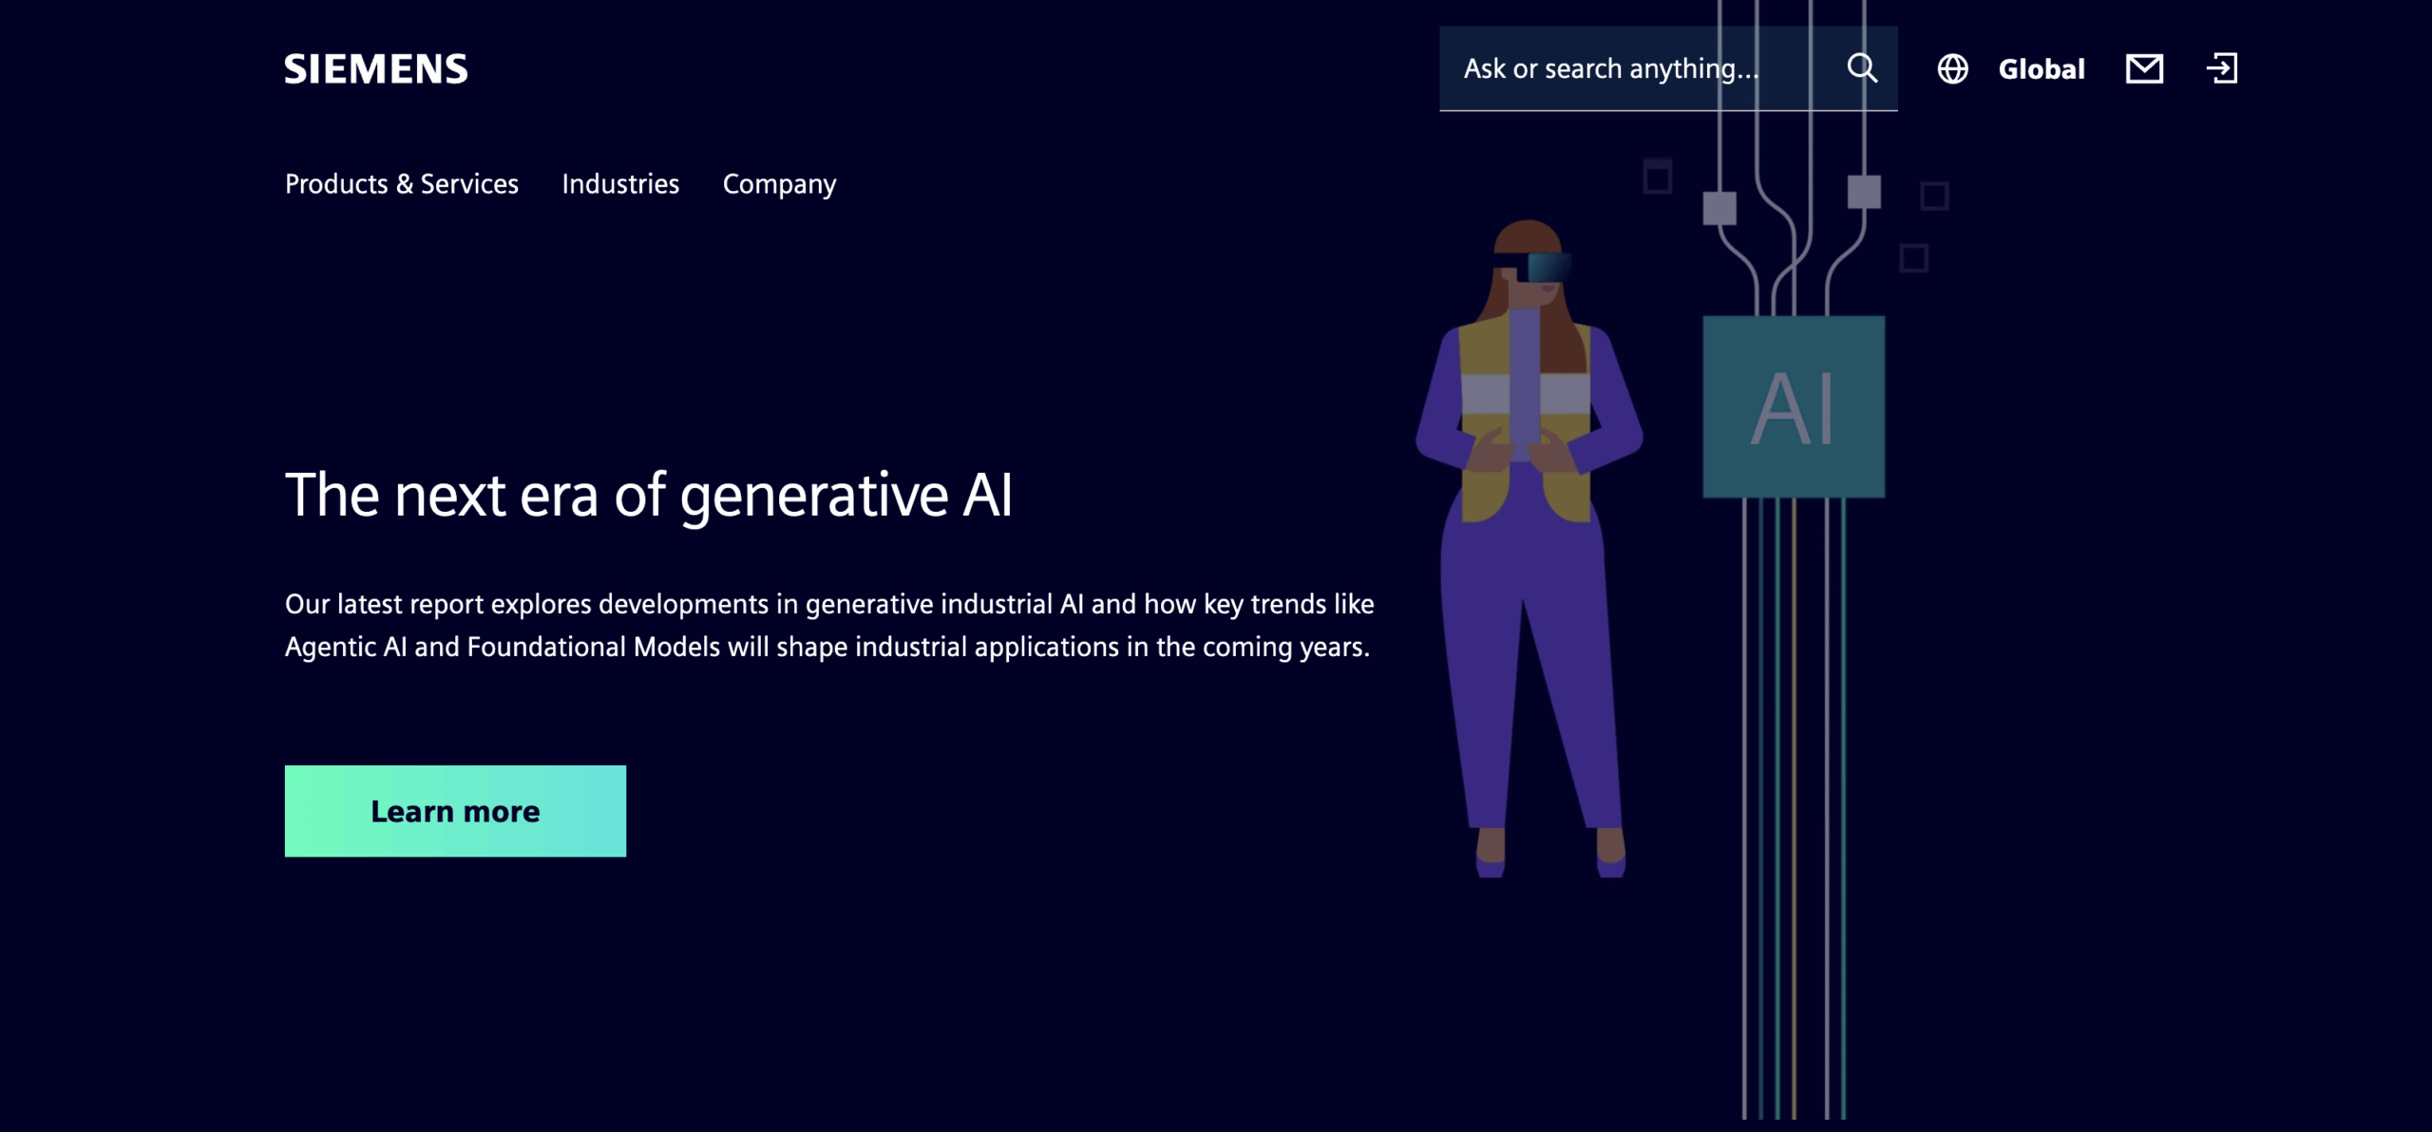Image resolution: width=2432 pixels, height=1132 pixels.
Task: Open the Products & Services menu
Action: point(402,184)
